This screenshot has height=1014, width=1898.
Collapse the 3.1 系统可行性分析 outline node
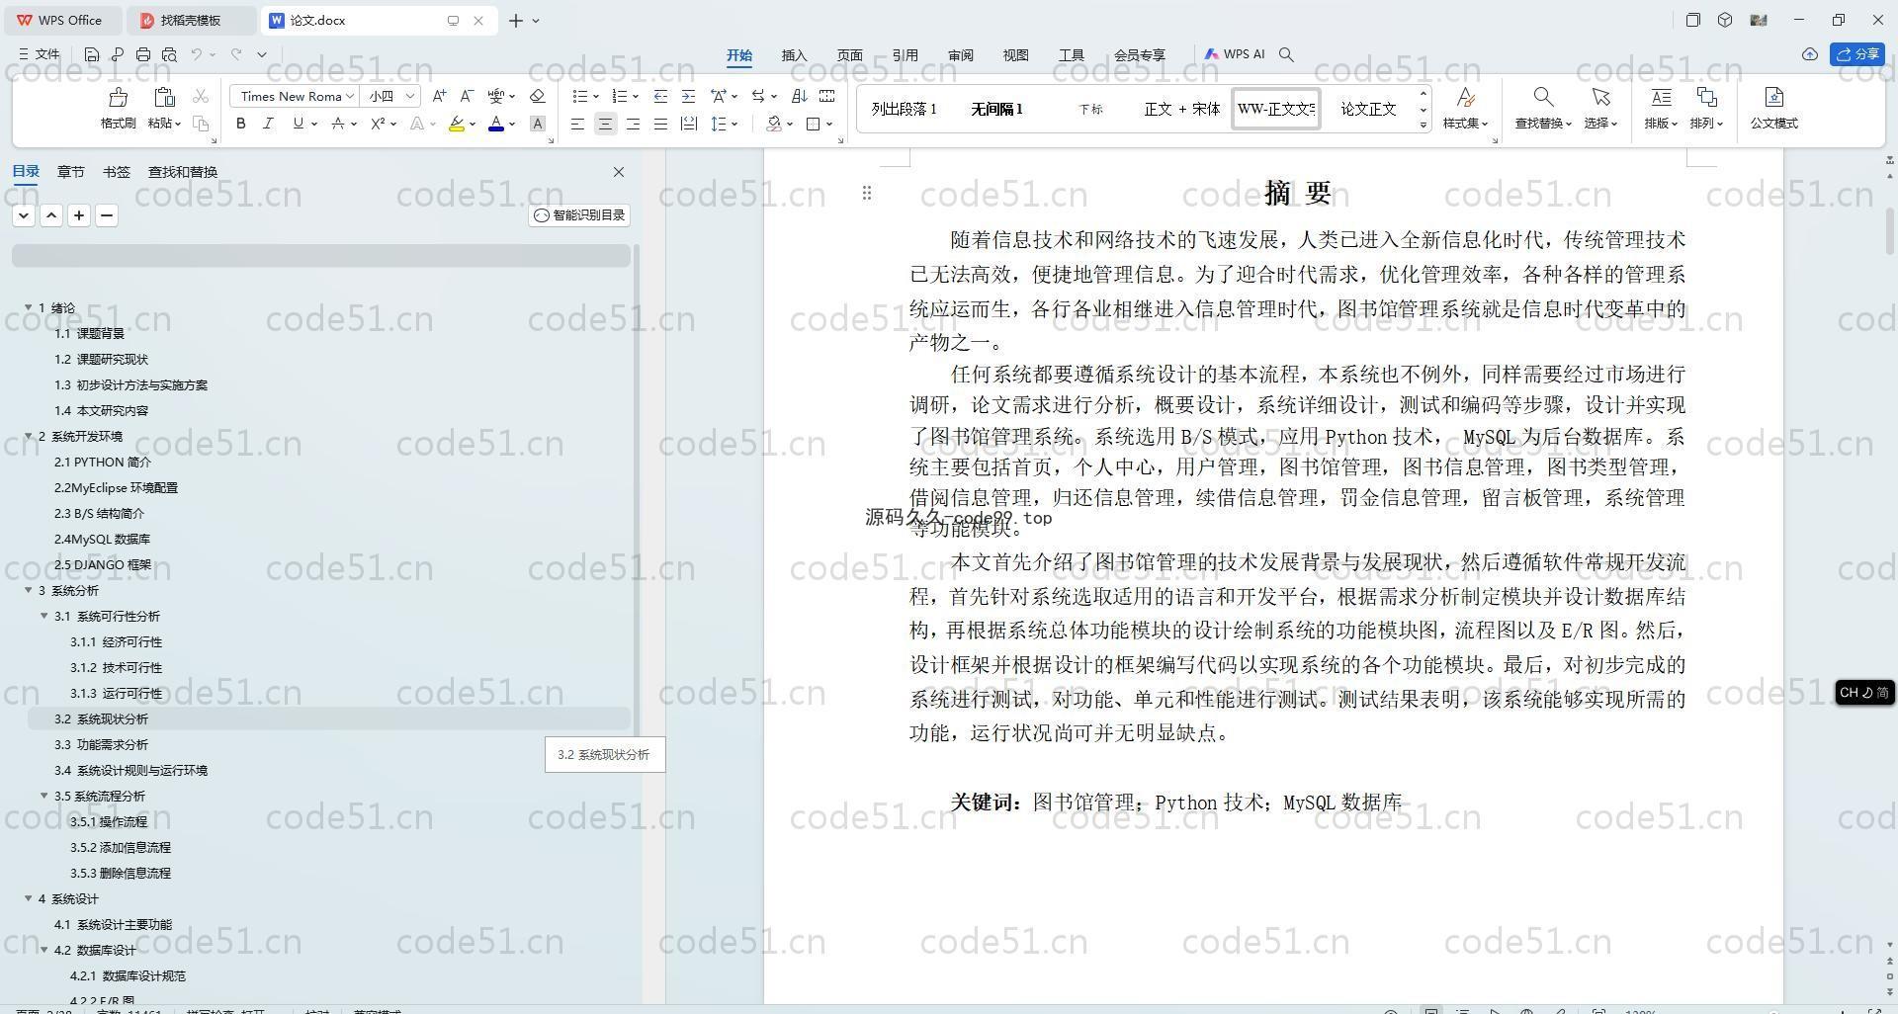point(44,616)
